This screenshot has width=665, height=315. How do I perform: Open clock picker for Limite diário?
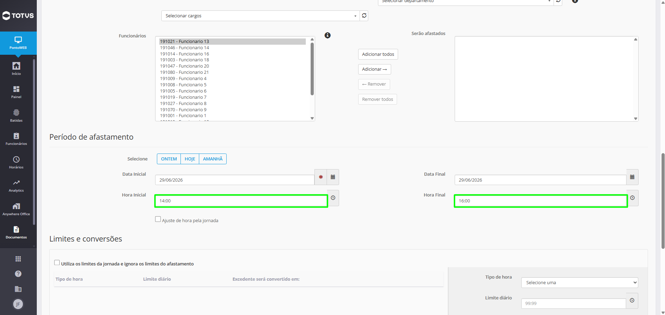coord(632,300)
